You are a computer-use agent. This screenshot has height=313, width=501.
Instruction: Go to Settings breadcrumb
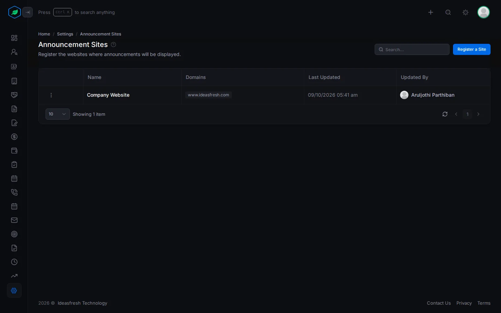(65, 34)
